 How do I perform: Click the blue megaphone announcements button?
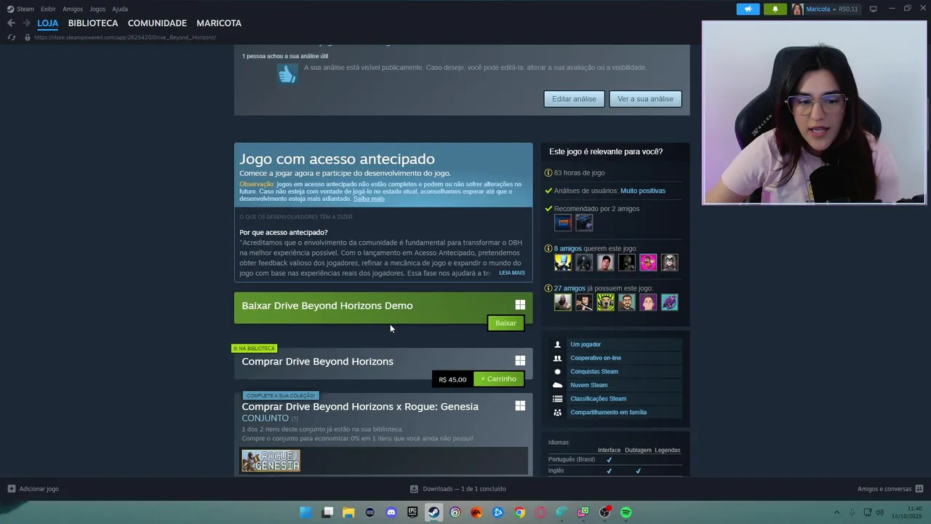748,9
